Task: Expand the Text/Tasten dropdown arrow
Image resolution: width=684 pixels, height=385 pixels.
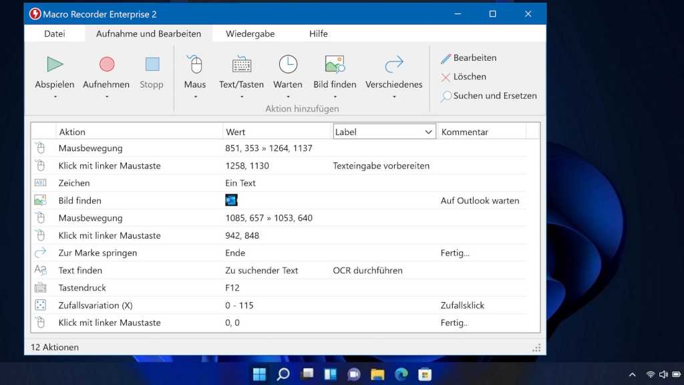Action: (242, 97)
